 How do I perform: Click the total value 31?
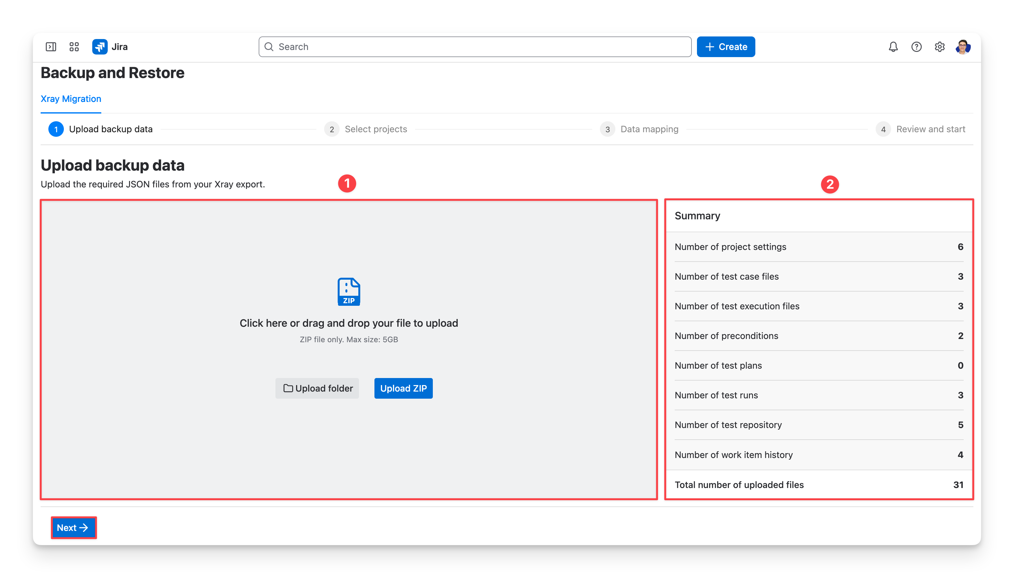click(x=958, y=485)
